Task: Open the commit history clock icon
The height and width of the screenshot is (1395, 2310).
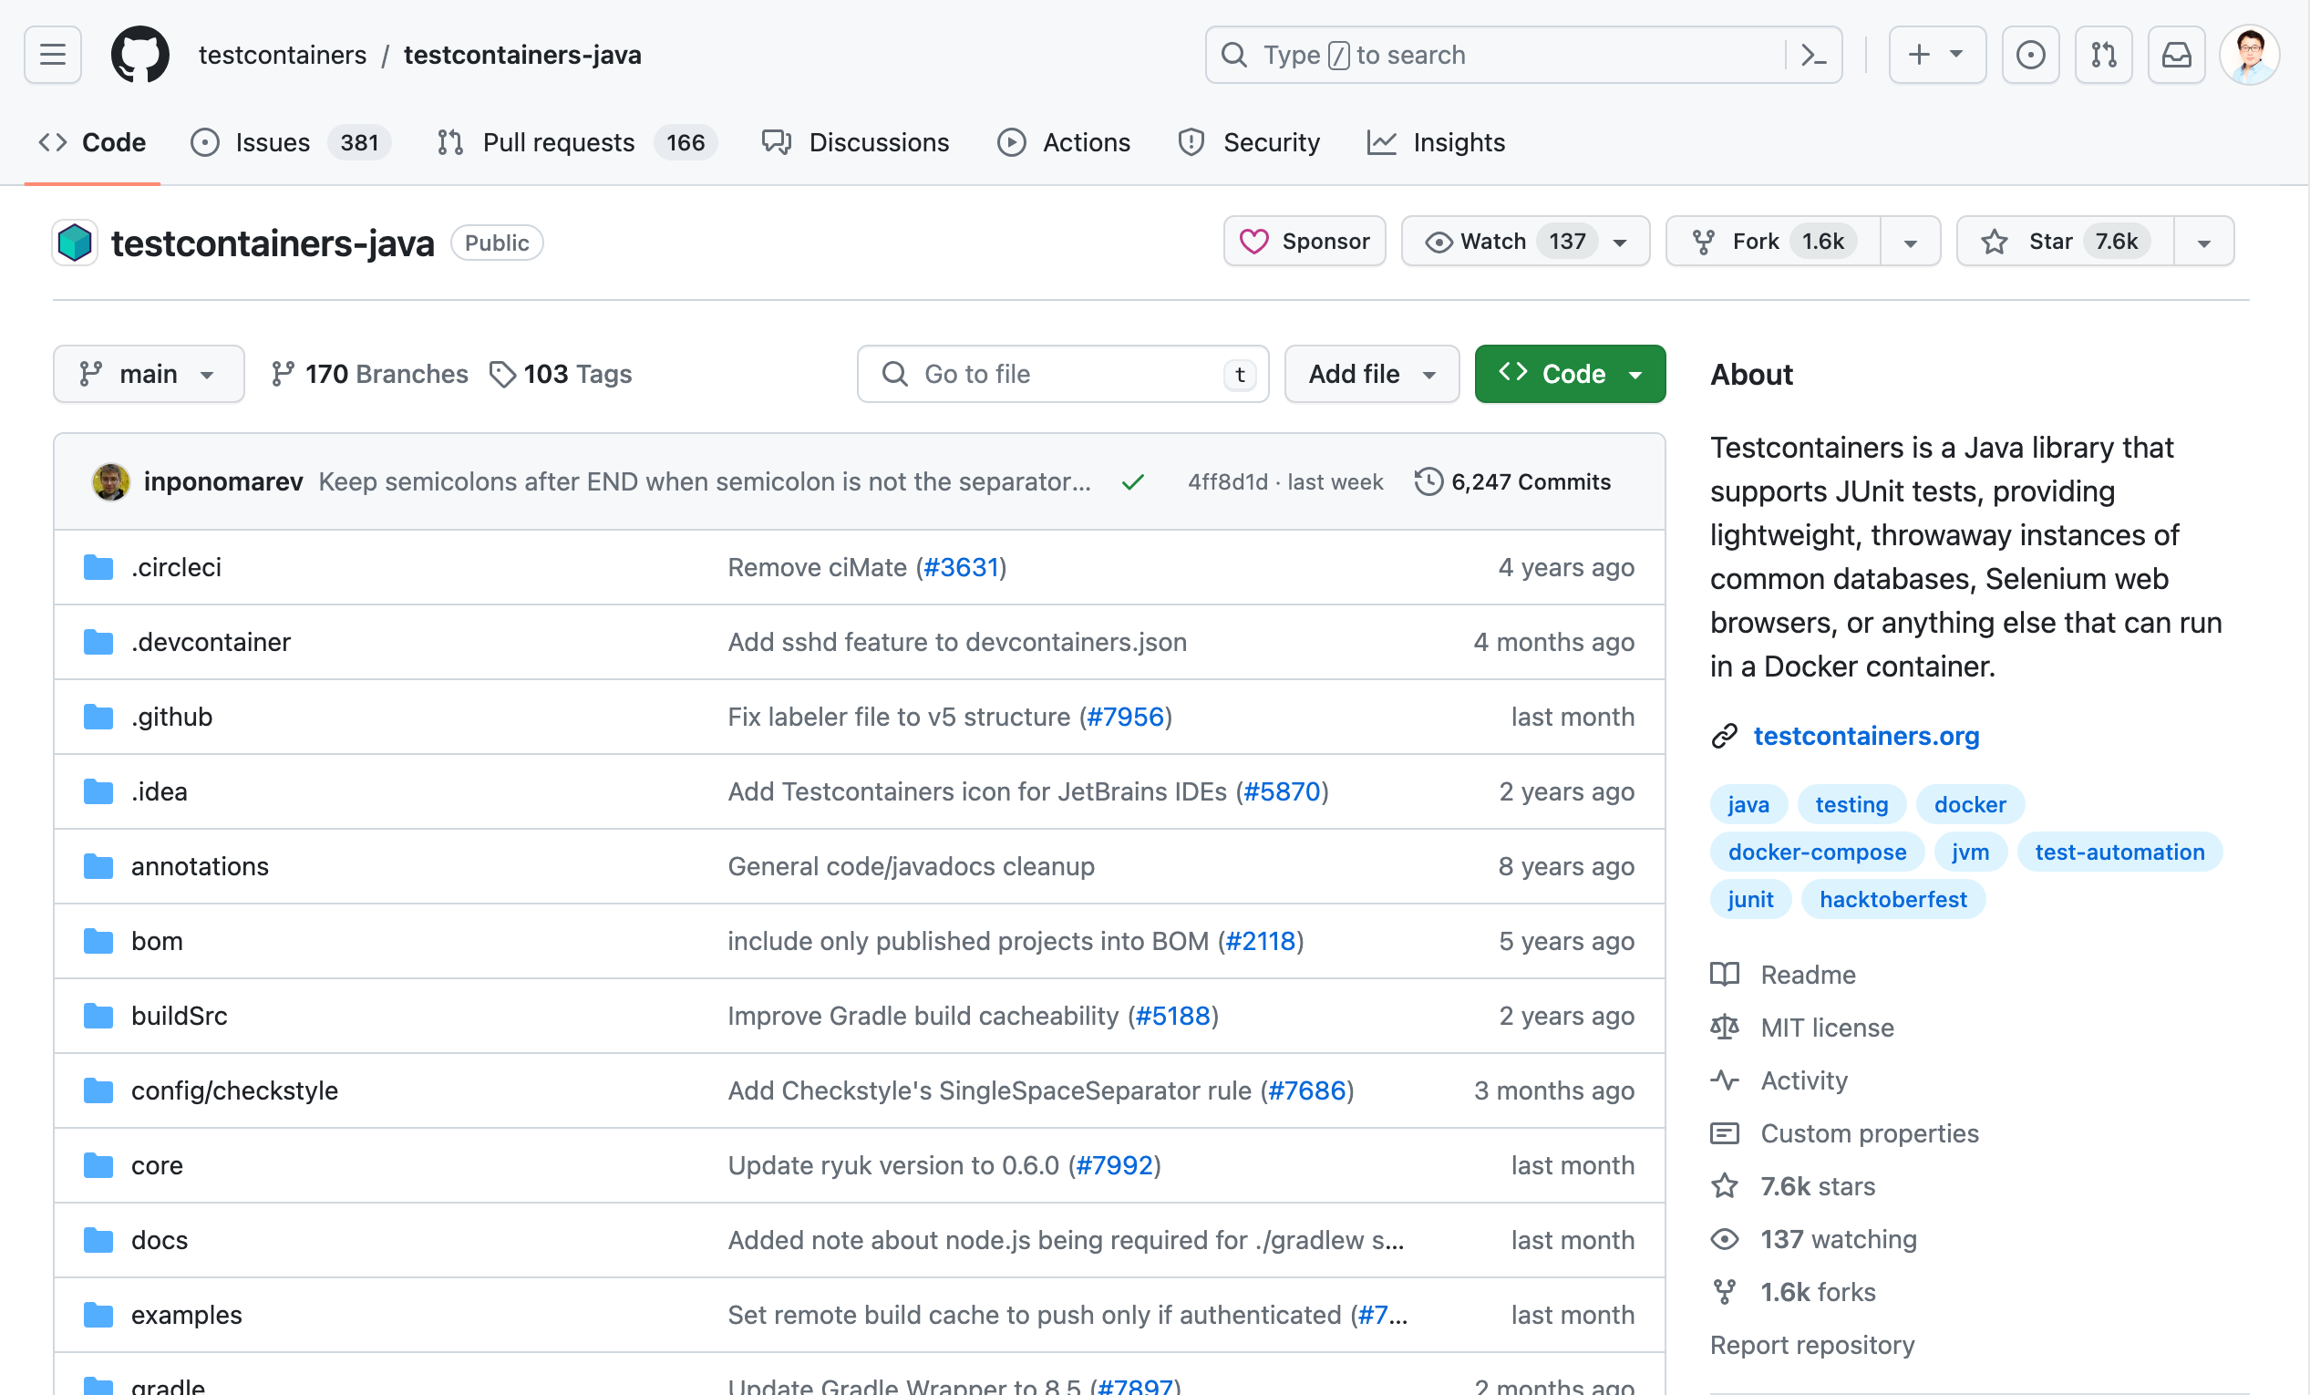Action: pos(1428,482)
